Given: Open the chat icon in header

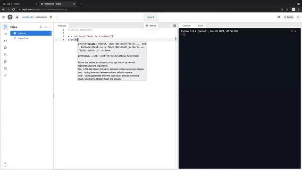Looking at the screenshot, I should pos(279,17).
